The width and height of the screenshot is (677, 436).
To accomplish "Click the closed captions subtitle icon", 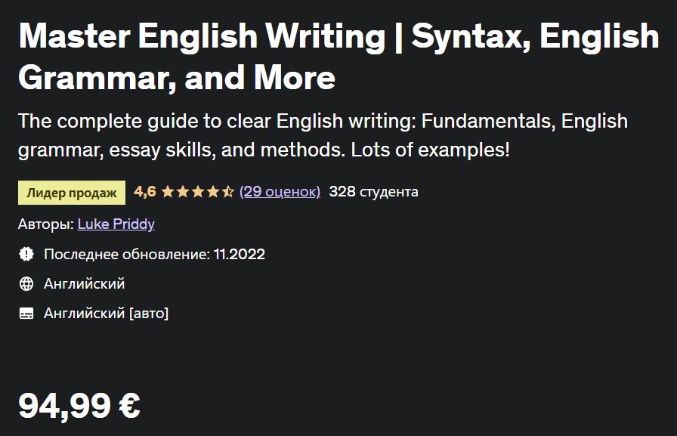I will tap(26, 313).
